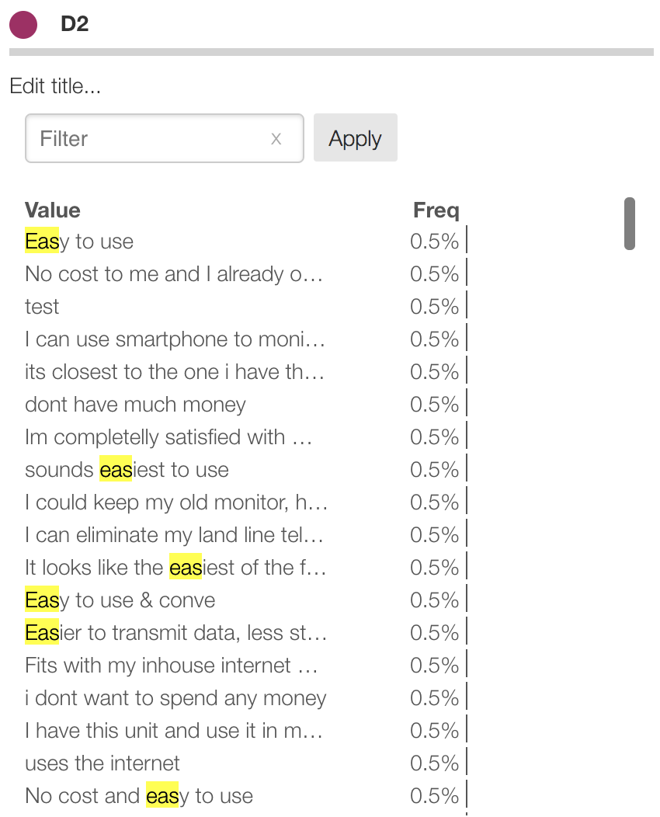The height and width of the screenshot is (817, 660).
Task: Select 'sounds easiest to use' row
Action: (x=127, y=470)
